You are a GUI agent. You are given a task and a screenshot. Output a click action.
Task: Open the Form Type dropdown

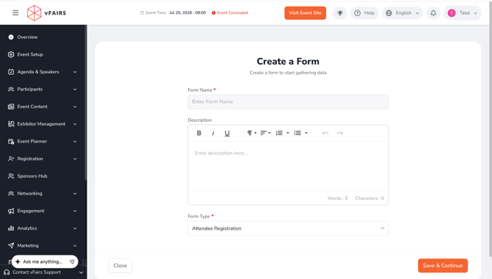pos(288,228)
